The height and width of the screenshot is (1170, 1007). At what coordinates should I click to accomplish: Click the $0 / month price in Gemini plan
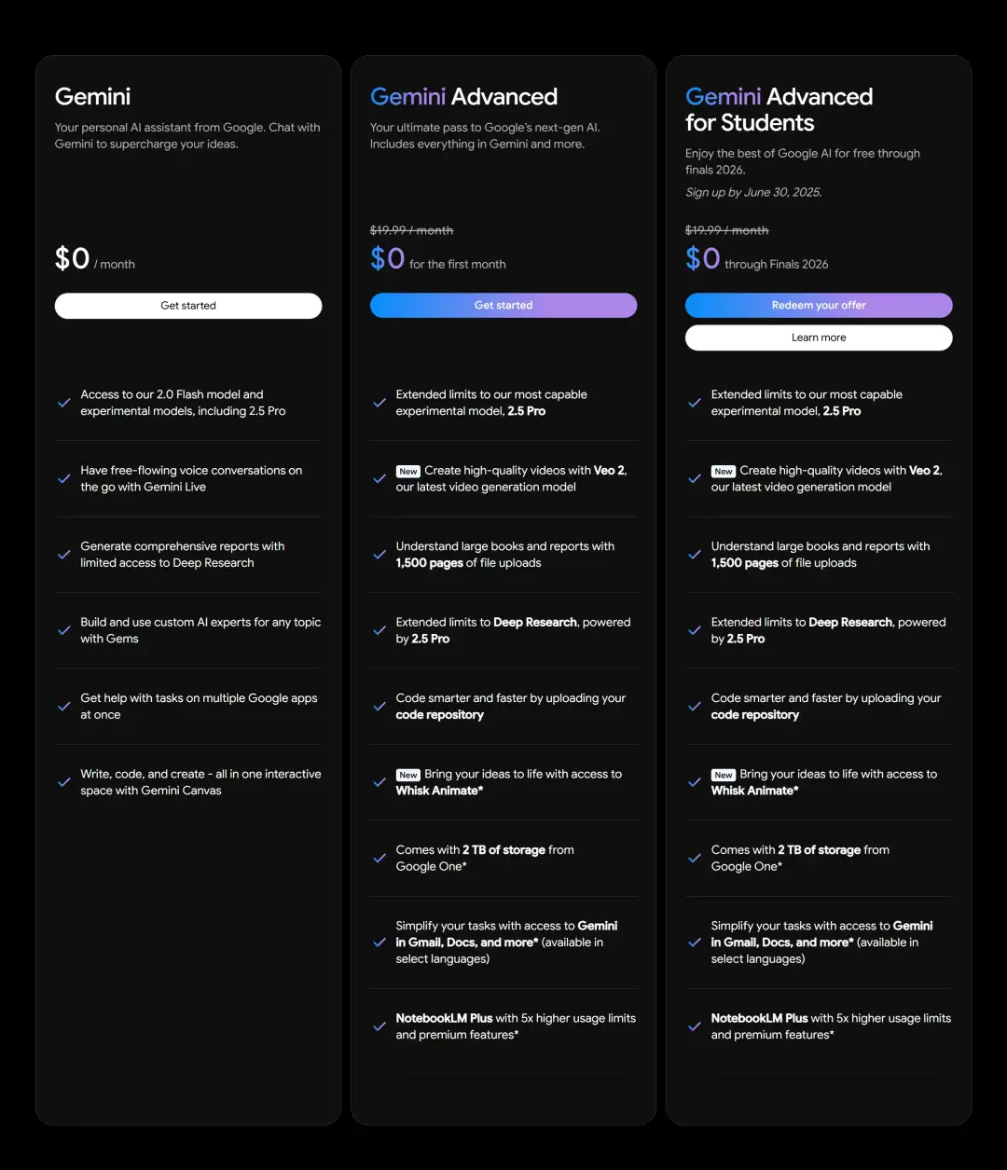pos(94,259)
